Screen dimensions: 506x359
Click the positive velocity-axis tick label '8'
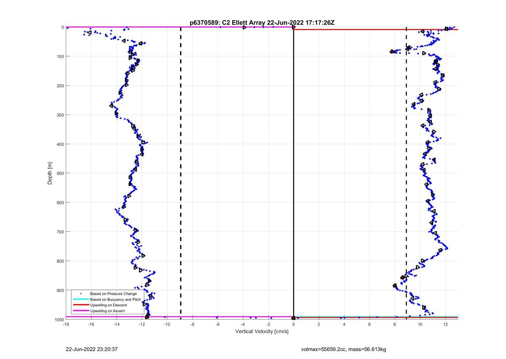(x=395, y=324)
